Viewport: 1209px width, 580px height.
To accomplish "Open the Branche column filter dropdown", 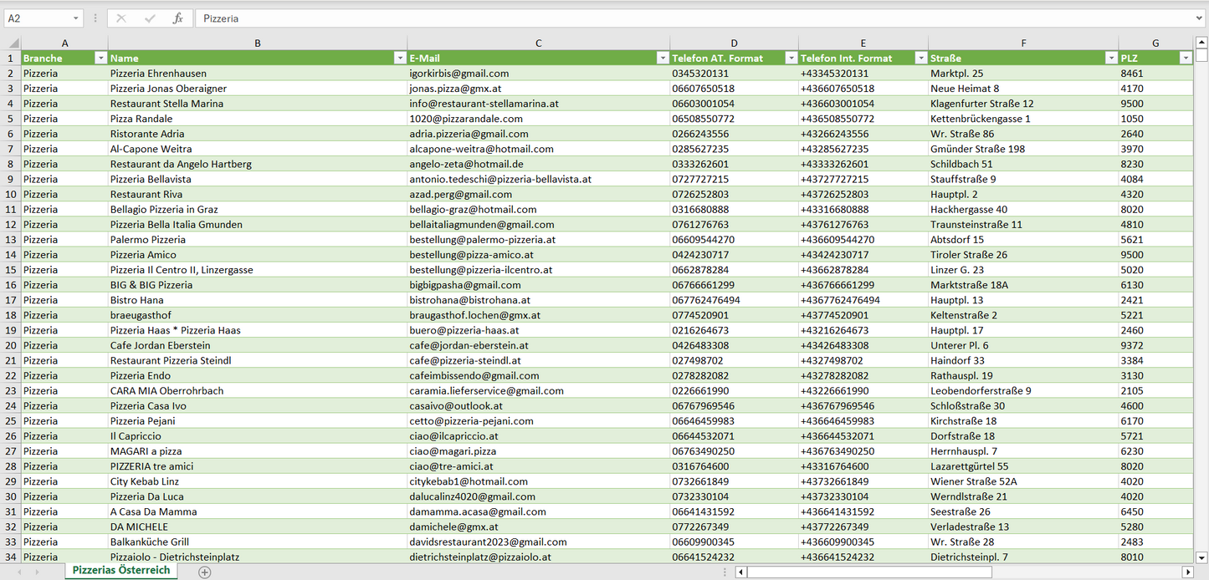I will tap(100, 59).
